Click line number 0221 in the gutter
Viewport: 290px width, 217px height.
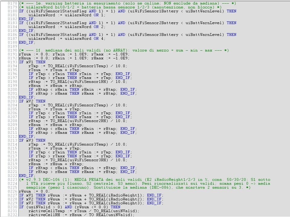13,172
